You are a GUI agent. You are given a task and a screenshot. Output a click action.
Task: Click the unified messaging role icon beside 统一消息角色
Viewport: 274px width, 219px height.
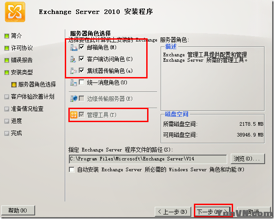tap(74, 82)
